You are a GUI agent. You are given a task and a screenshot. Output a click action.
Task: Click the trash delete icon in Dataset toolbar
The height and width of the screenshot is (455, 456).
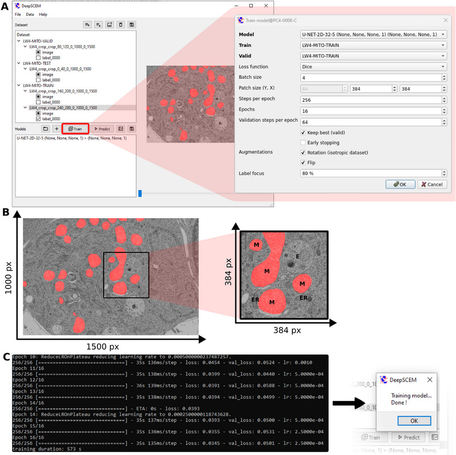tap(120, 25)
